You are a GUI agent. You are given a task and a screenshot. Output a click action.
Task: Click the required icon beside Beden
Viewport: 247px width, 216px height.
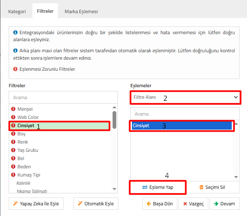click(13, 167)
